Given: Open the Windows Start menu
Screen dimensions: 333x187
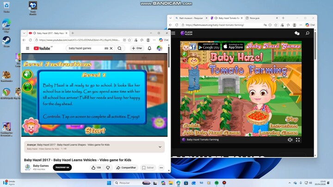Looking at the screenshot, I should pos(109,183).
